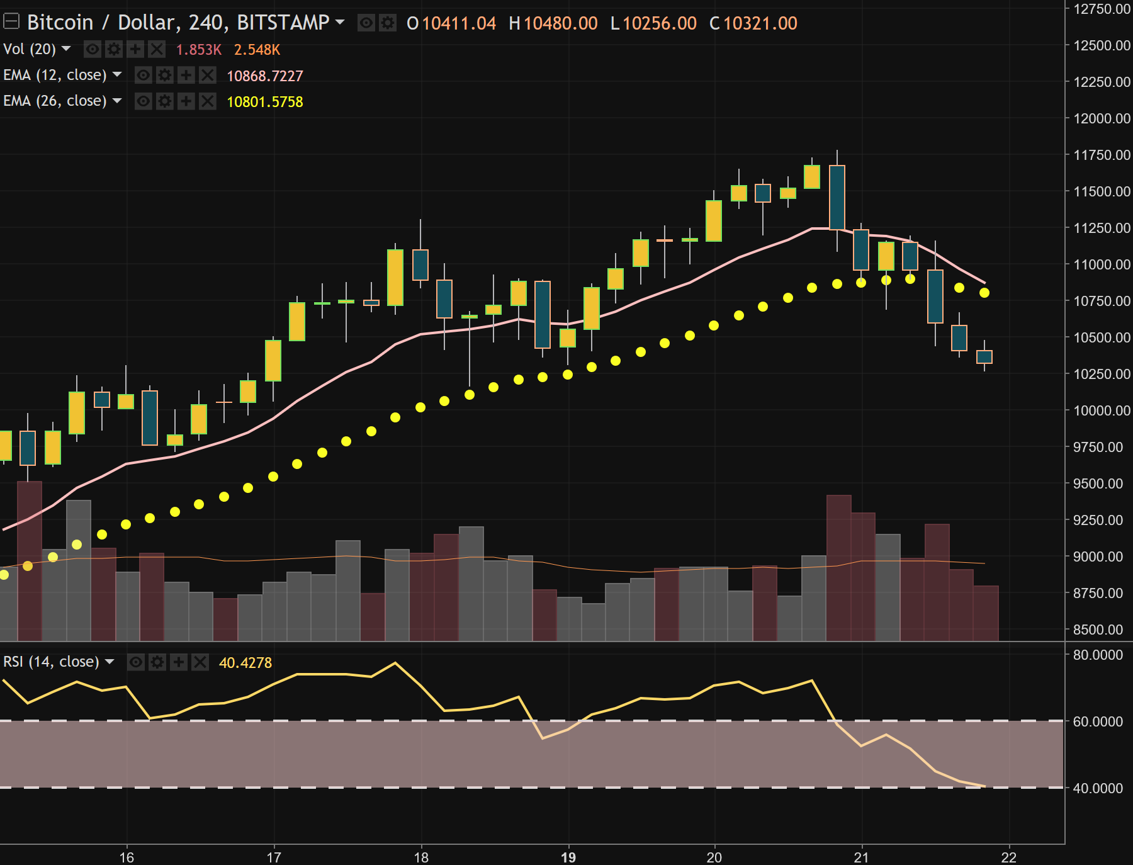Remove EMA (12, close) with its X icon

[208, 76]
